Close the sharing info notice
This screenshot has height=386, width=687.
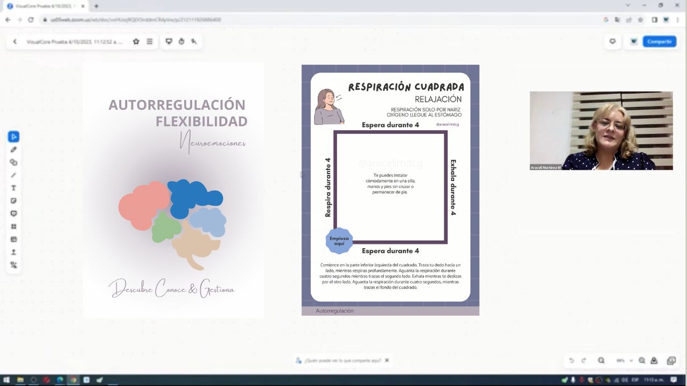tap(386, 360)
